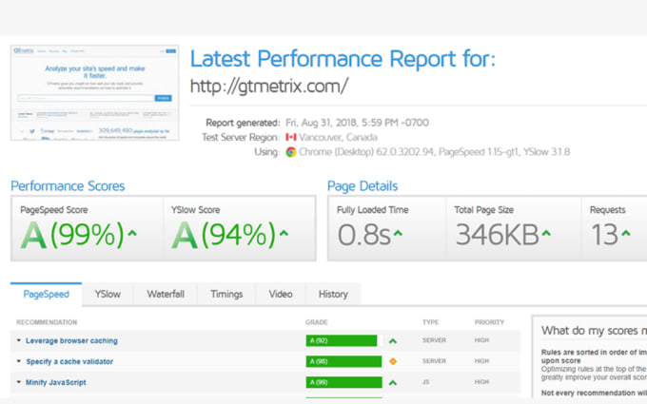Click the What do my scores heading
This screenshot has width=647, height=404.
point(594,331)
